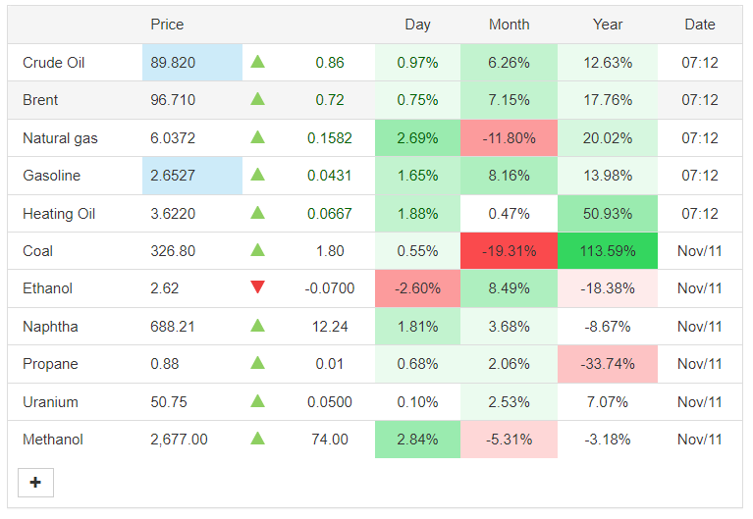Screen dimensions: 753x519
Task: Click Ethanol day change -2.60%
Action: [417, 288]
